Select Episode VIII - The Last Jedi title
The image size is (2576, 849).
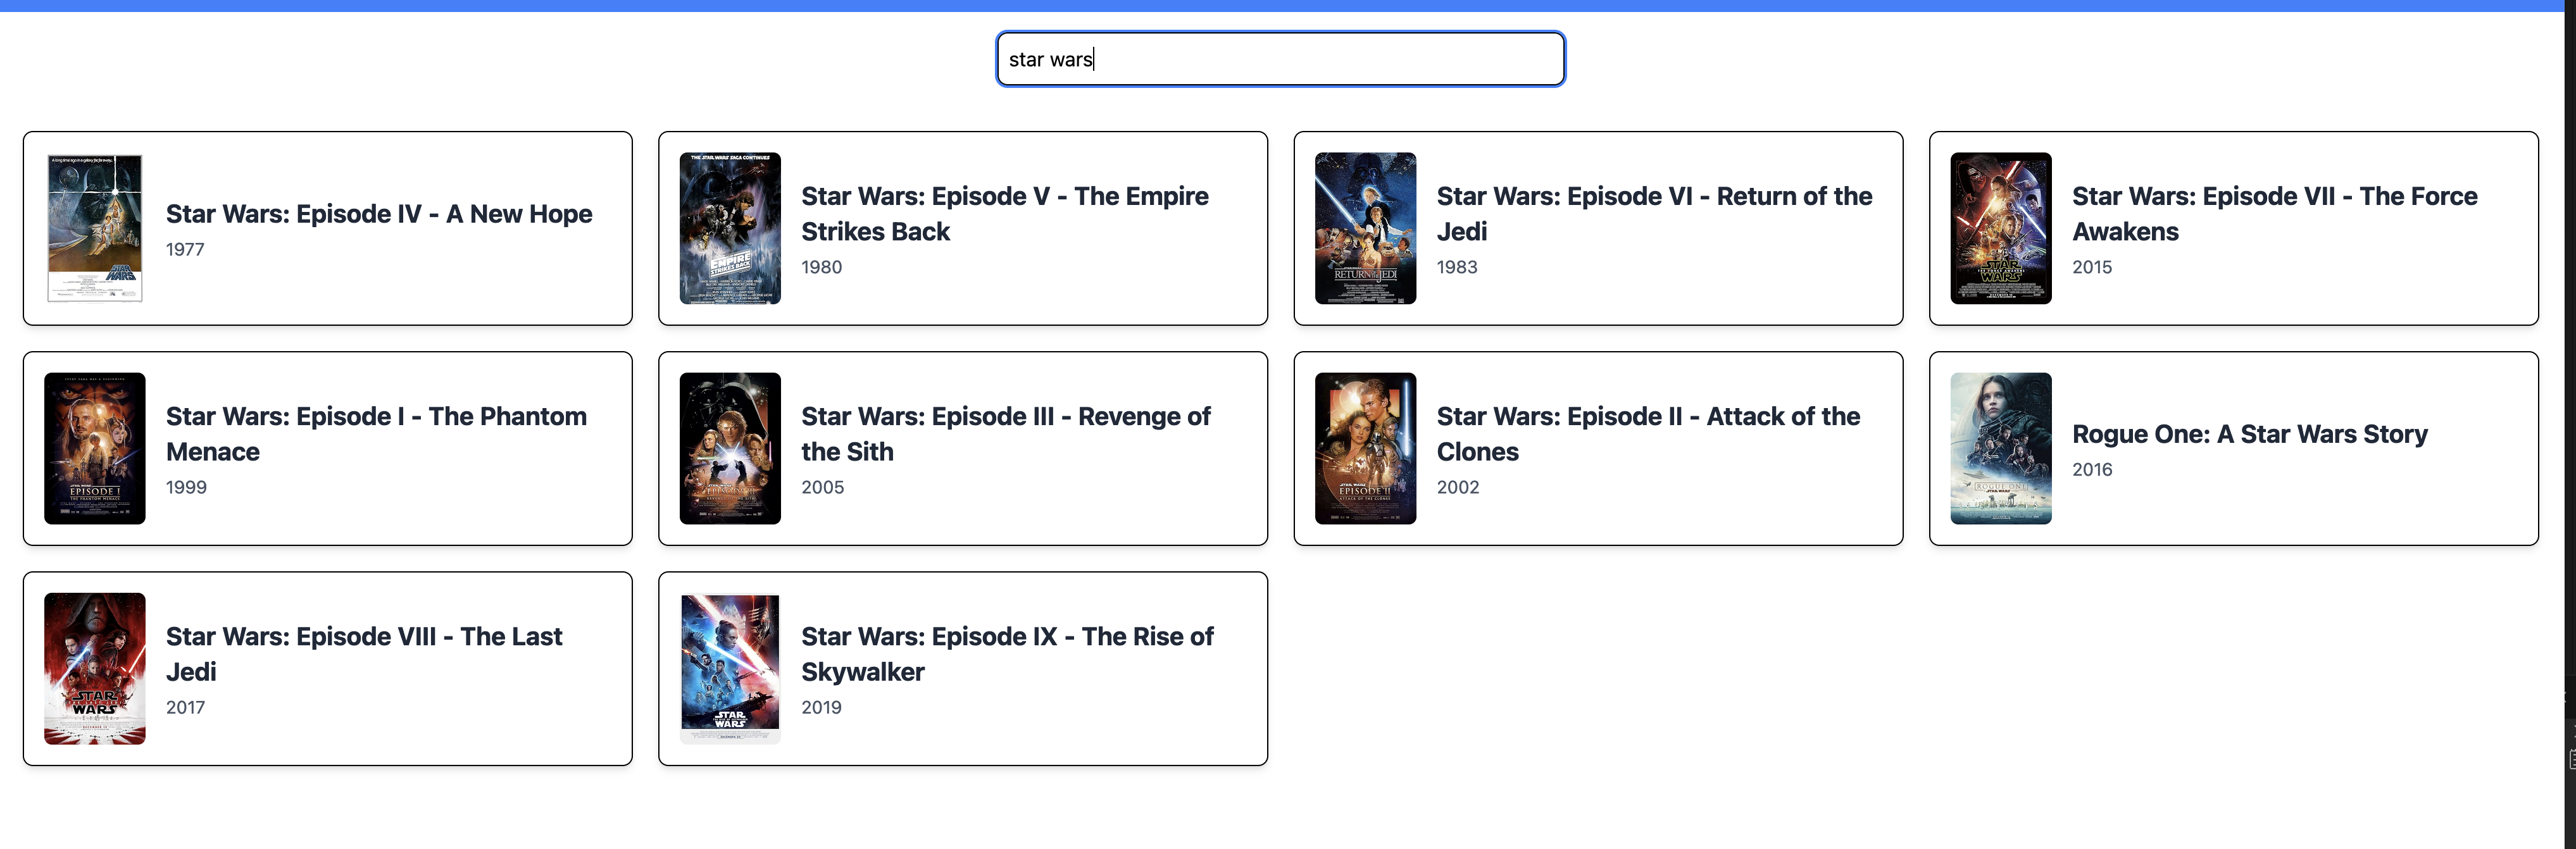(364, 653)
